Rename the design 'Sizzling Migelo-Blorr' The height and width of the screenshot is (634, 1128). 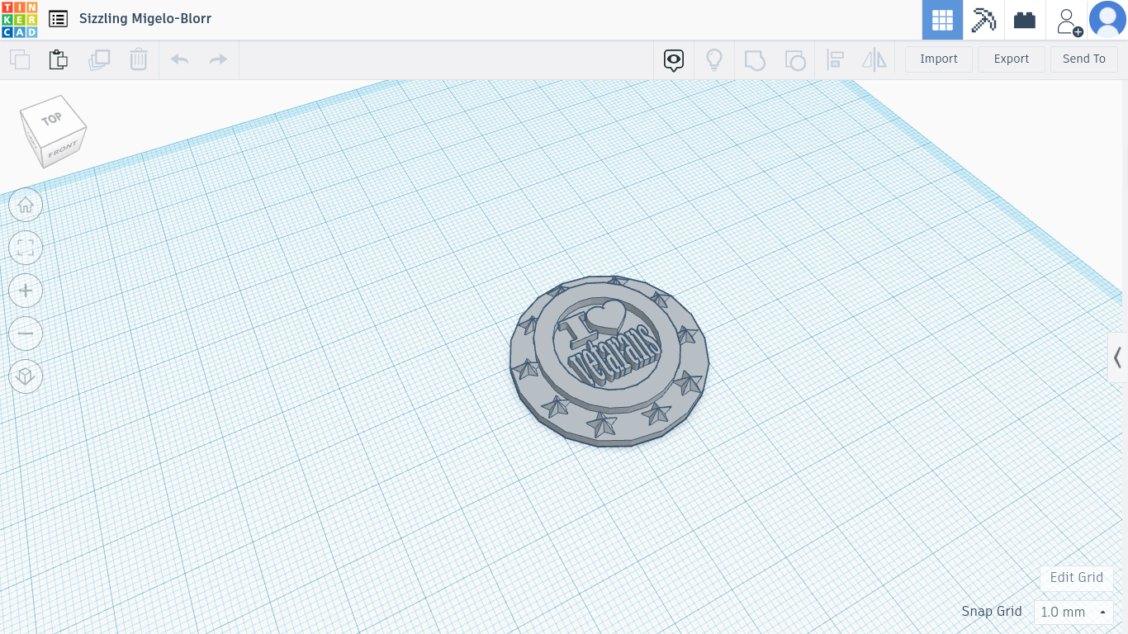[x=145, y=18]
